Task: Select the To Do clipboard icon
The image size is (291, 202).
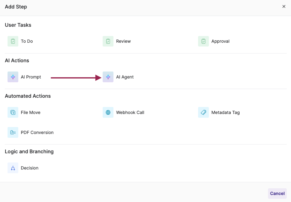Action: coord(13,41)
